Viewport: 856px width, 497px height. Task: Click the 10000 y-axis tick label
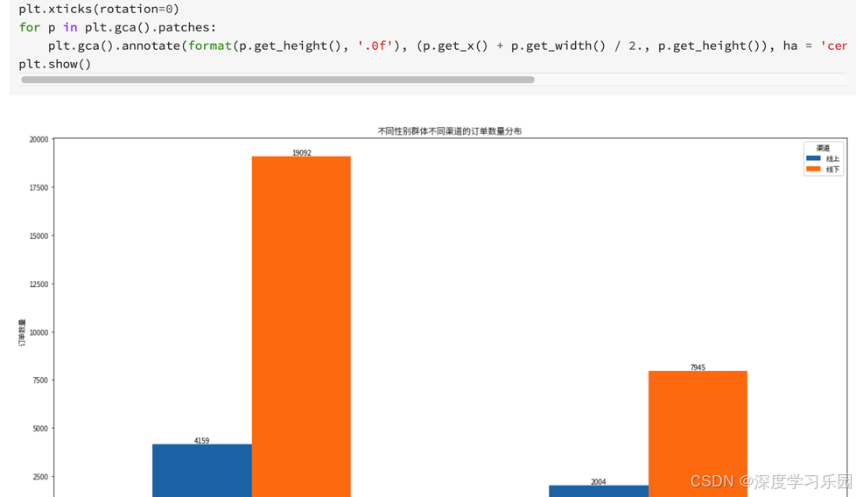coord(39,332)
